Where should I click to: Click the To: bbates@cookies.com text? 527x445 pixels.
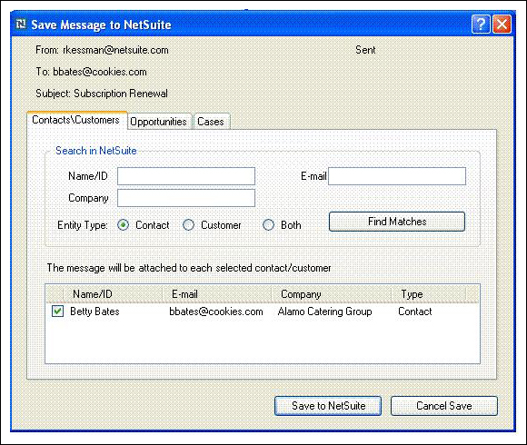click(91, 72)
